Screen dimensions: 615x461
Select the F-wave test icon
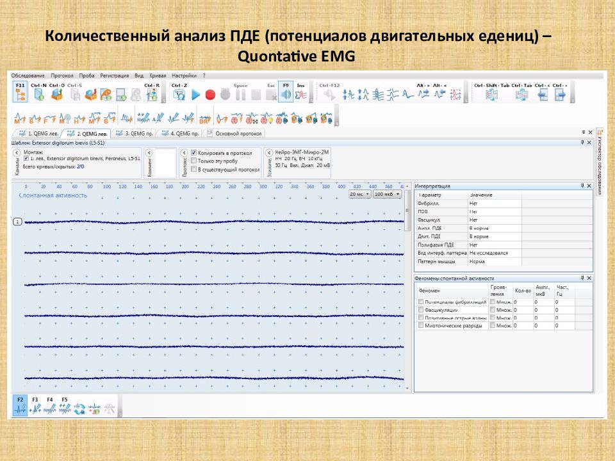tap(49, 118)
